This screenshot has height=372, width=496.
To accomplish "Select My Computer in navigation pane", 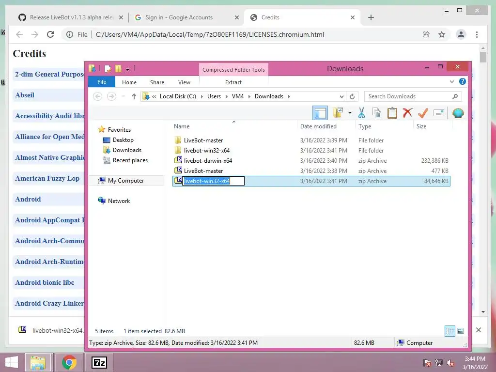I will 125,180.
